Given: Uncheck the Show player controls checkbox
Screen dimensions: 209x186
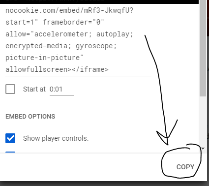Looking at the screenshot, I should coord(10,138).
